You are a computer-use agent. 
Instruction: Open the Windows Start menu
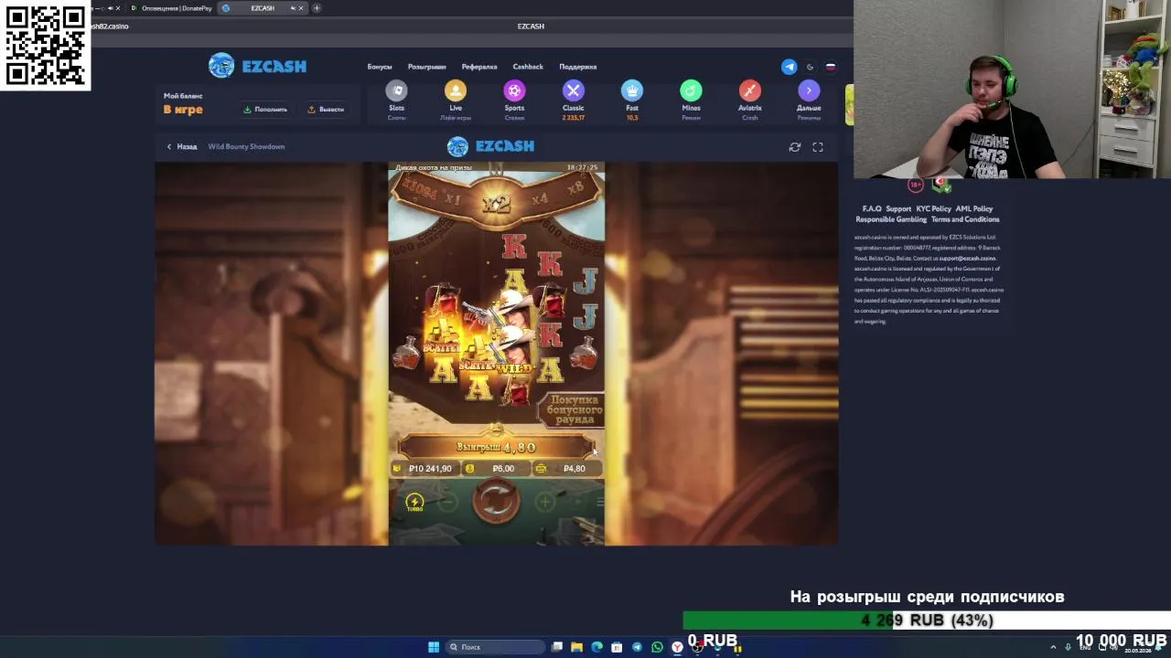pyautogui.click(x=434, y=647)
